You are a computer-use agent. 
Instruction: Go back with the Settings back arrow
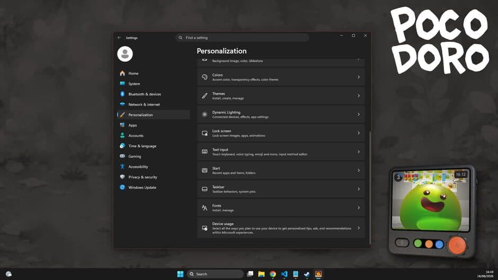[x=119, y=38]
